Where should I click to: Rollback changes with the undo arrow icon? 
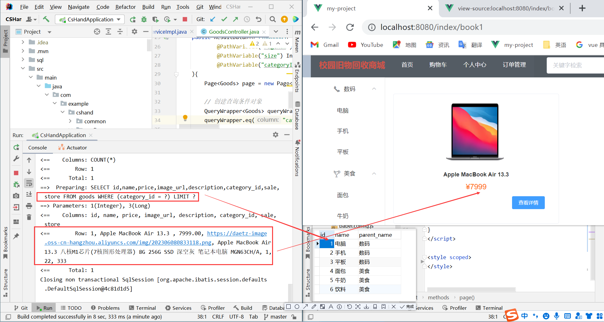[x=259, y=19]
